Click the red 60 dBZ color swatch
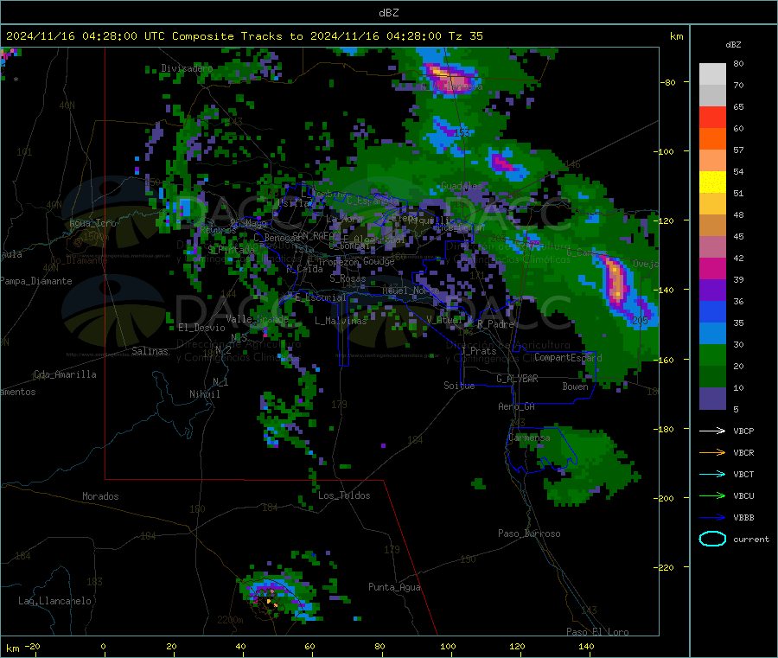The image size is (778, 658). 712,117
